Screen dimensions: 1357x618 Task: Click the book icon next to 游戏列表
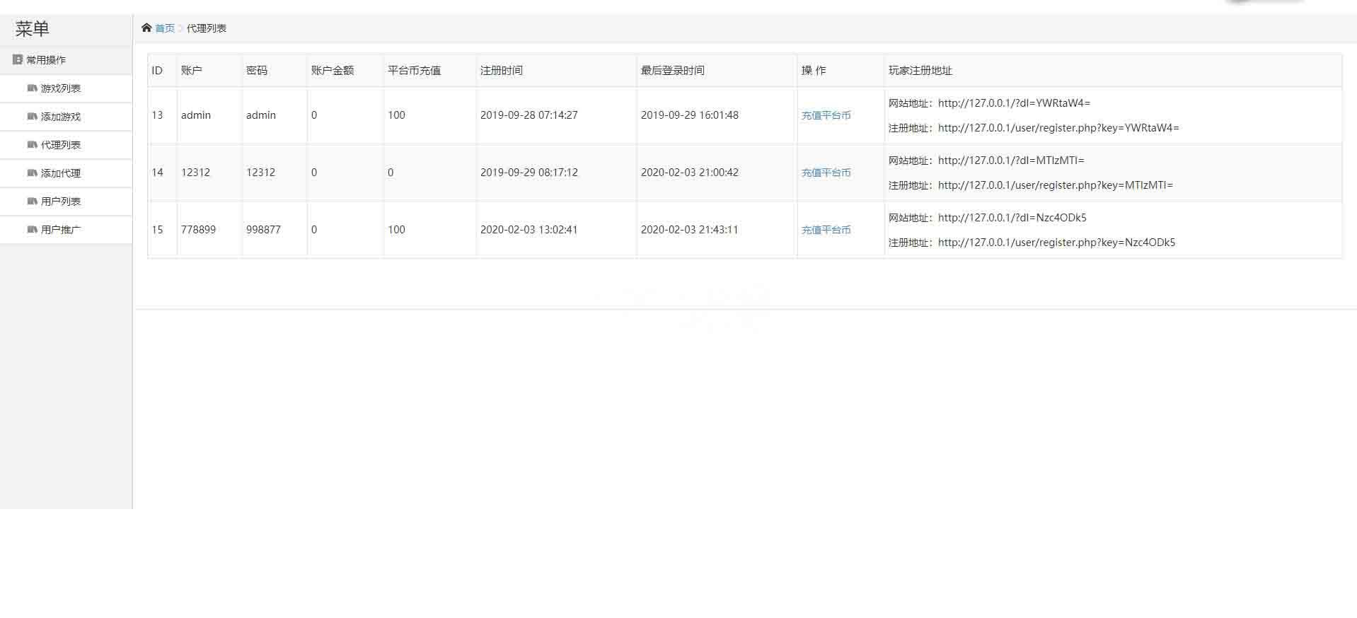pos(32,88)
